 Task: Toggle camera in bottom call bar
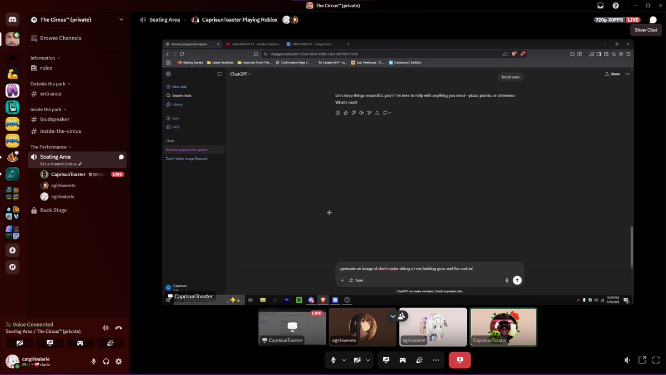click(357, 360)
